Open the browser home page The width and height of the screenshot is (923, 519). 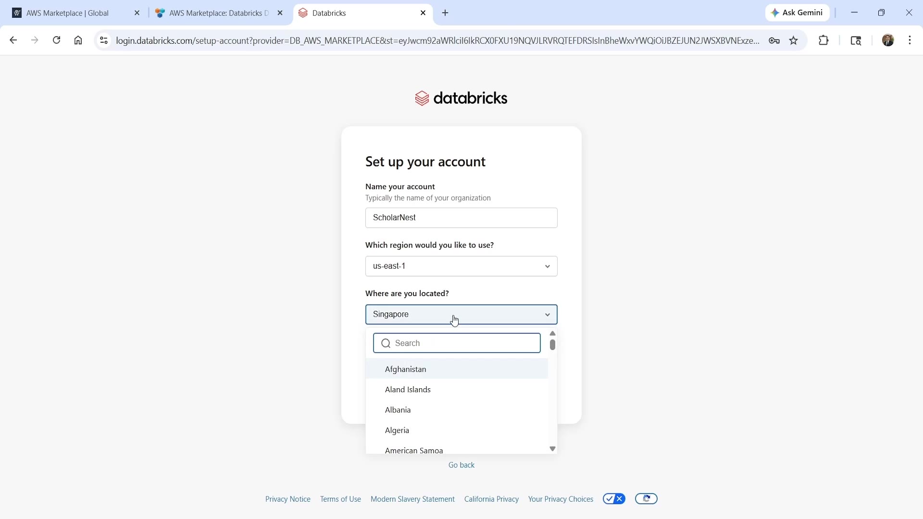[x=78, y=40]
